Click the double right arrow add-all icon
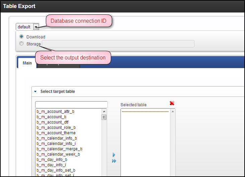 click(x=114, y=161)
